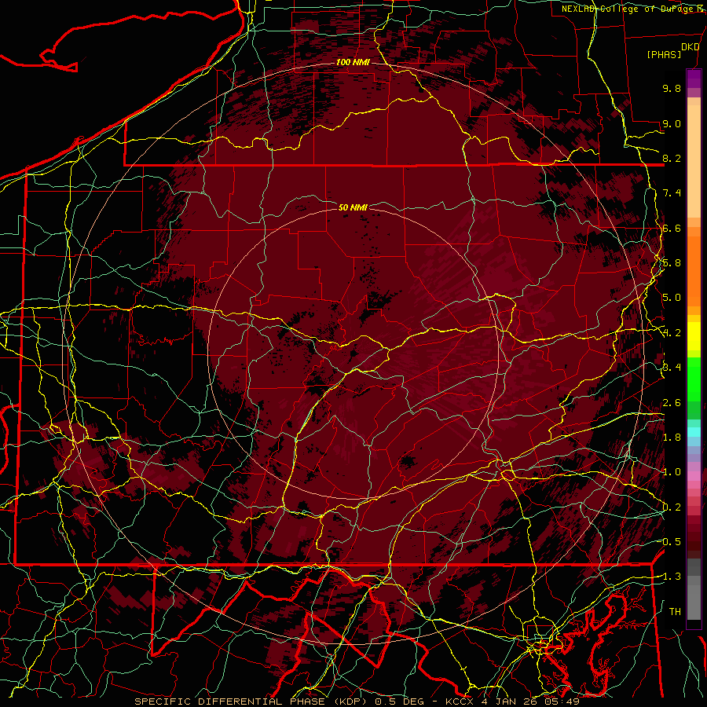Pick the yellow swatch in the color bar

click(x=694, y=336)
